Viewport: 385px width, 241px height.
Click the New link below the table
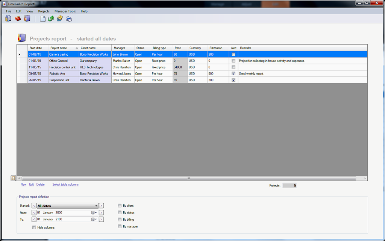click(x=23, y=185)
